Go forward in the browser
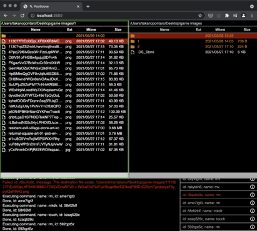This screenshot has height=231, width=257. pos(14,16)
